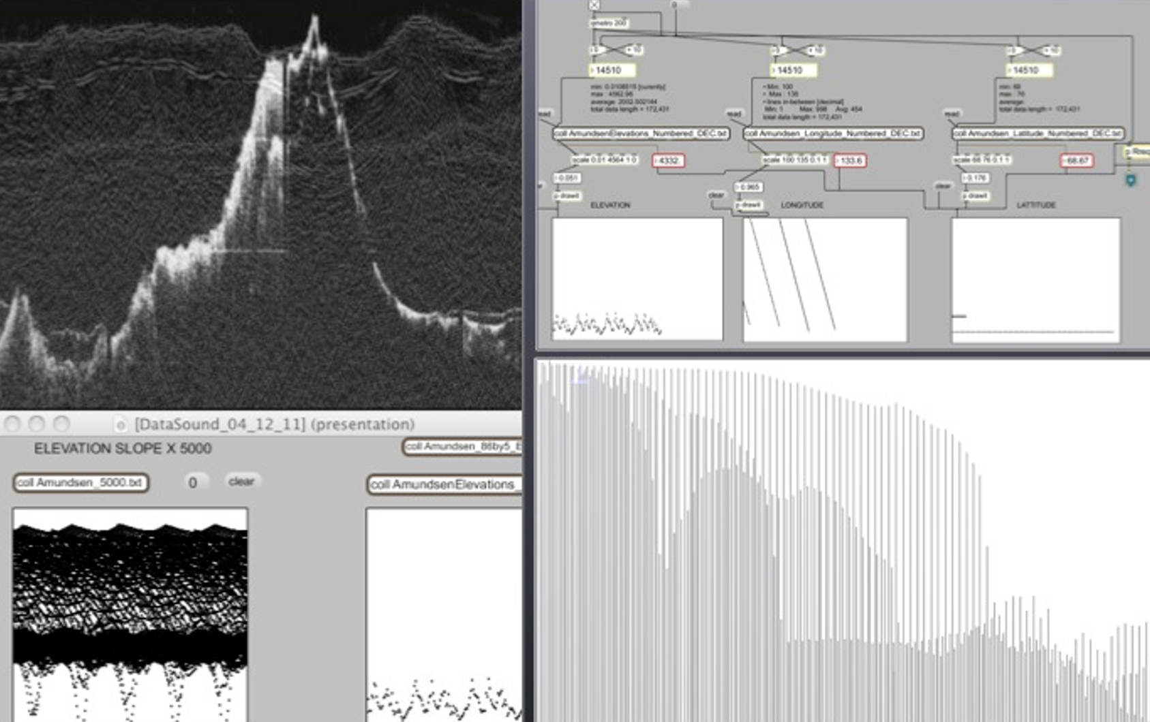This screenshot has height=722, width=1150.
Task: Click the DataSound_04_12_11 presentation window title
Action: click(x=275, y=424)
